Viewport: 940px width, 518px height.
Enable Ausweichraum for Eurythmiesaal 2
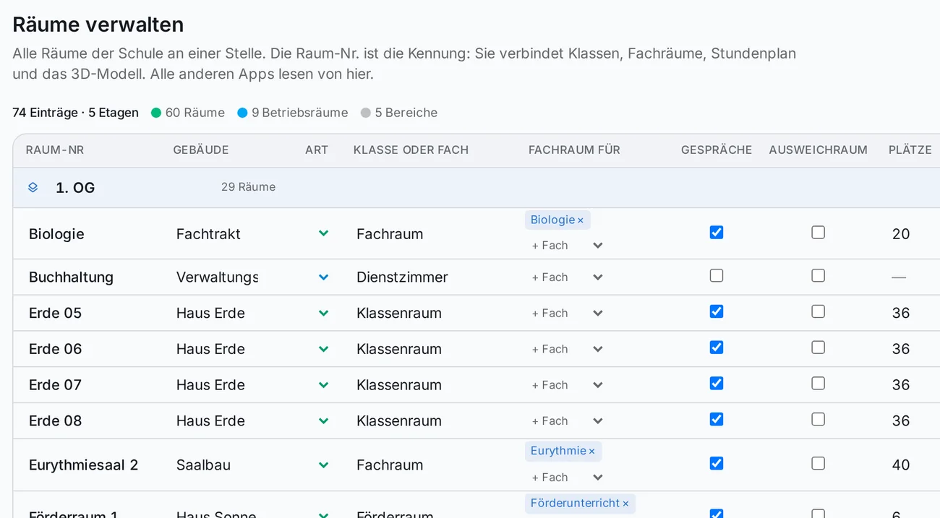[818, 463]
